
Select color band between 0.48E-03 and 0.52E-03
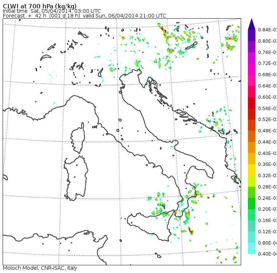pos(251,125)
